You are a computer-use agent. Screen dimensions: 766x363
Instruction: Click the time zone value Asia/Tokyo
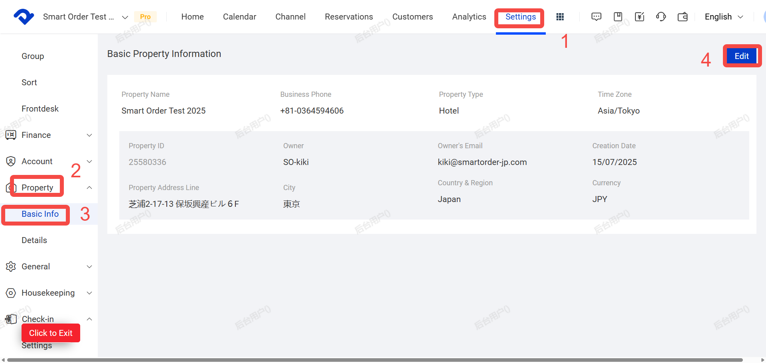618,111
